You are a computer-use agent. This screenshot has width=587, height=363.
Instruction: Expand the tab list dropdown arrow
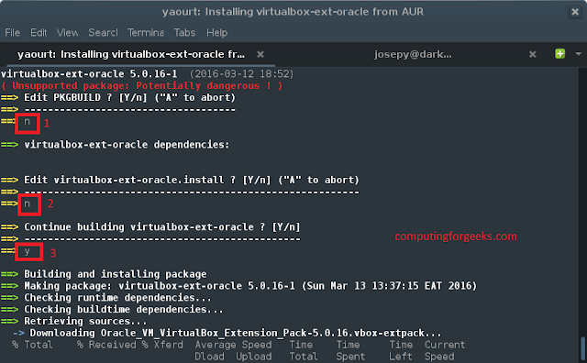pyautogui.click(x=578, y=54)
